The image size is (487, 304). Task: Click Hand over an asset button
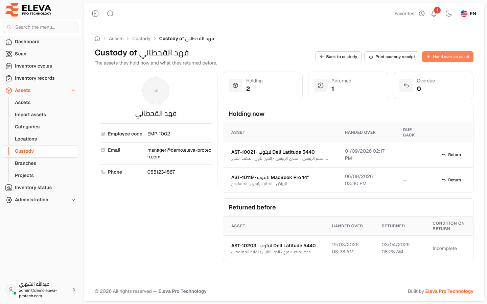pos(448,57)
